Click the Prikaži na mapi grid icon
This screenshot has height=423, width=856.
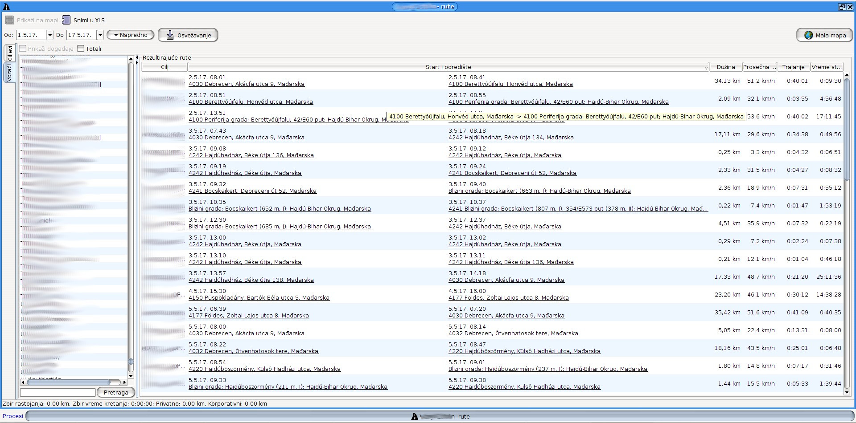pyautogui.click(x=9, y=20)
